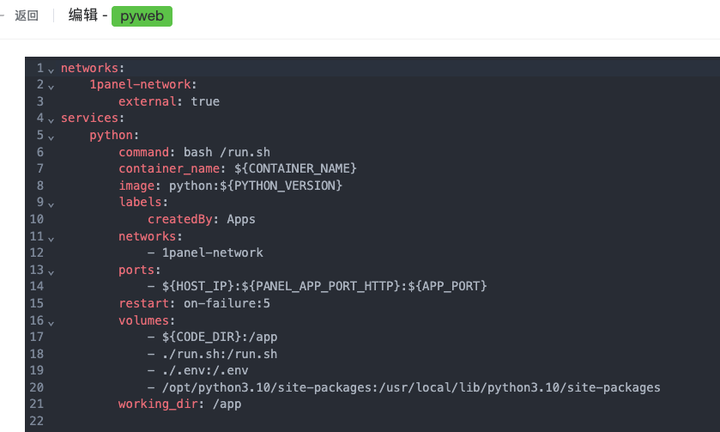This screenshot has width=720, height=432.
Task: Click the 'restart' key
Action: tap(143, 303)
